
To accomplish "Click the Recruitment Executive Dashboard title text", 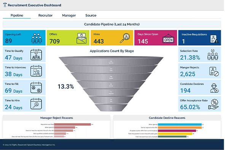I will [34, 5].
